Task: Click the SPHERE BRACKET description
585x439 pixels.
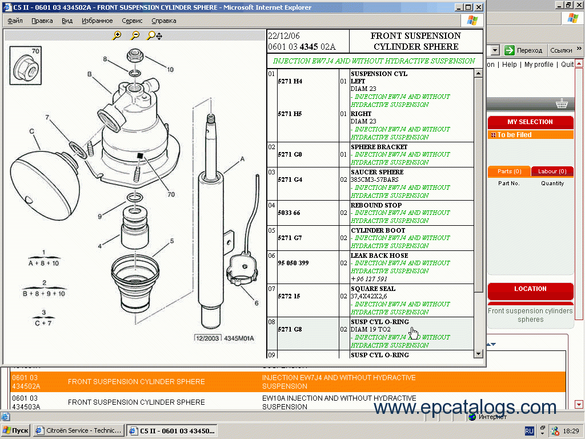Action: click(x=379, y=147)
